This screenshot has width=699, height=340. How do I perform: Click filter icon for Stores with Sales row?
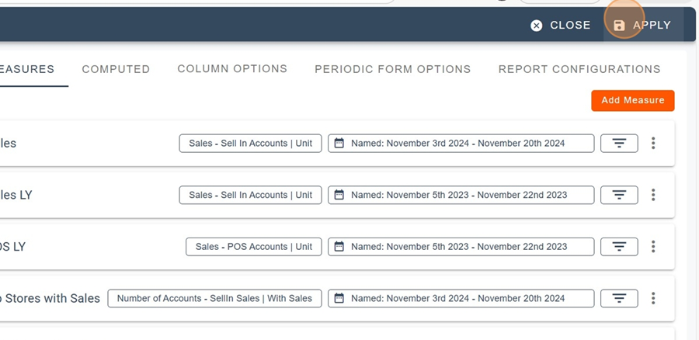click(619, 298)
